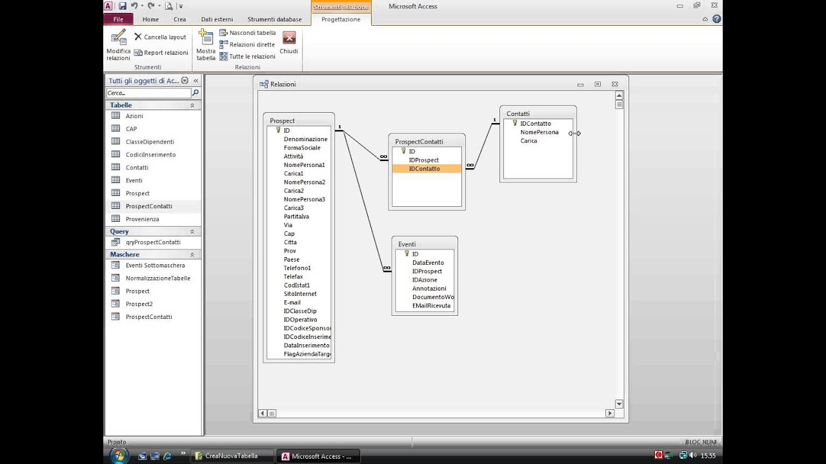Click search magnifier in navigation pane
Screen dimensions: 826x464
click(196, 93)
